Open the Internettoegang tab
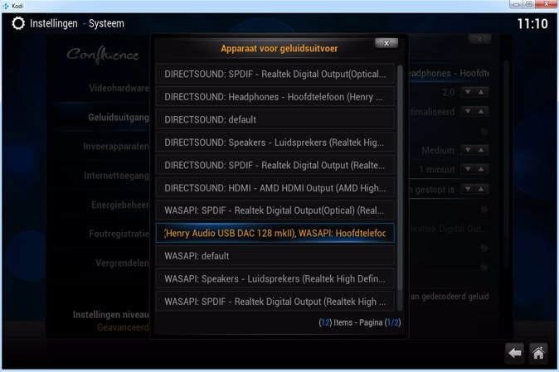 (117, 176)
